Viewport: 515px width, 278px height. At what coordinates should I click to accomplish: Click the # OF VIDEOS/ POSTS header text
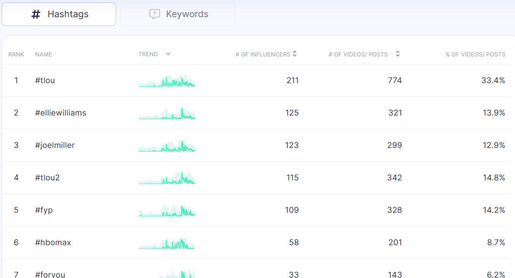click(358, 55)
